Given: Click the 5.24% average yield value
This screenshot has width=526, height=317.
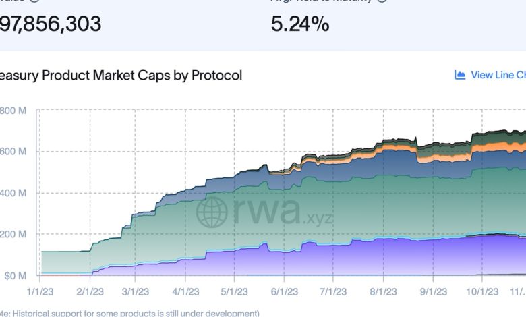Looking at the screenshot, I should point(300,25).
